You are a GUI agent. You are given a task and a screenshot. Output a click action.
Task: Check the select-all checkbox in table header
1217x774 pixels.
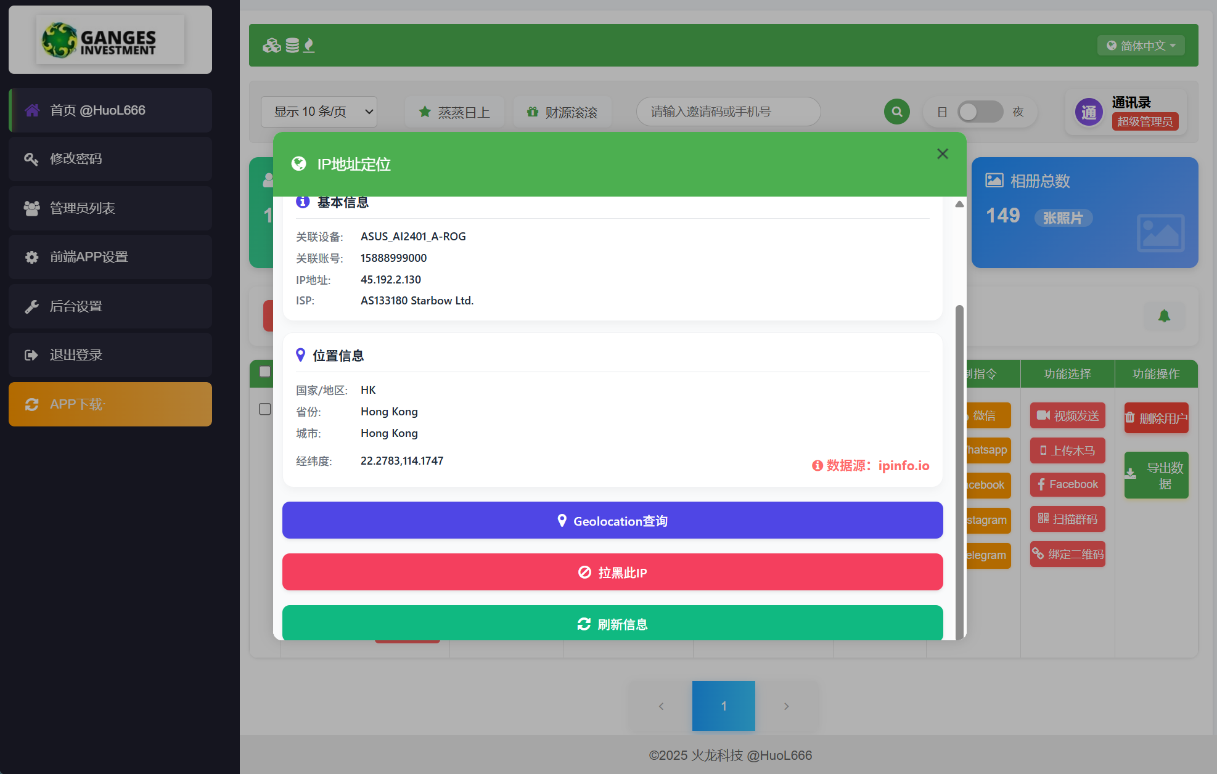click(265, 372)
